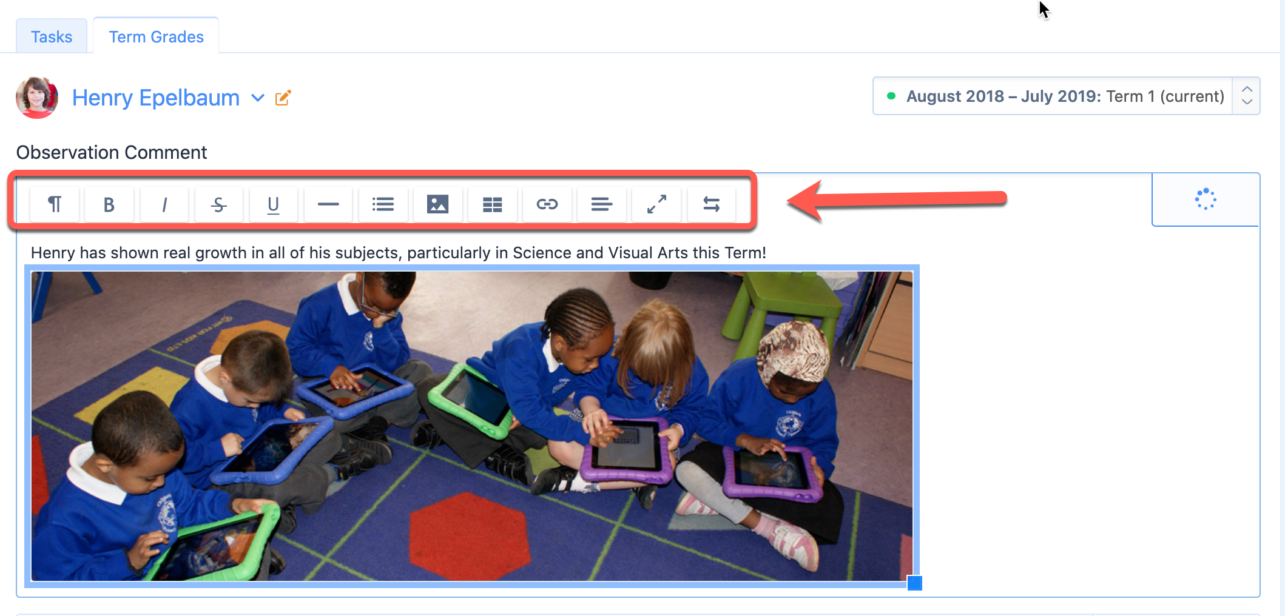Screen dimensions: 1285x616
Task: Click the swap arrows toolbar icon
Action: (711, 204)
